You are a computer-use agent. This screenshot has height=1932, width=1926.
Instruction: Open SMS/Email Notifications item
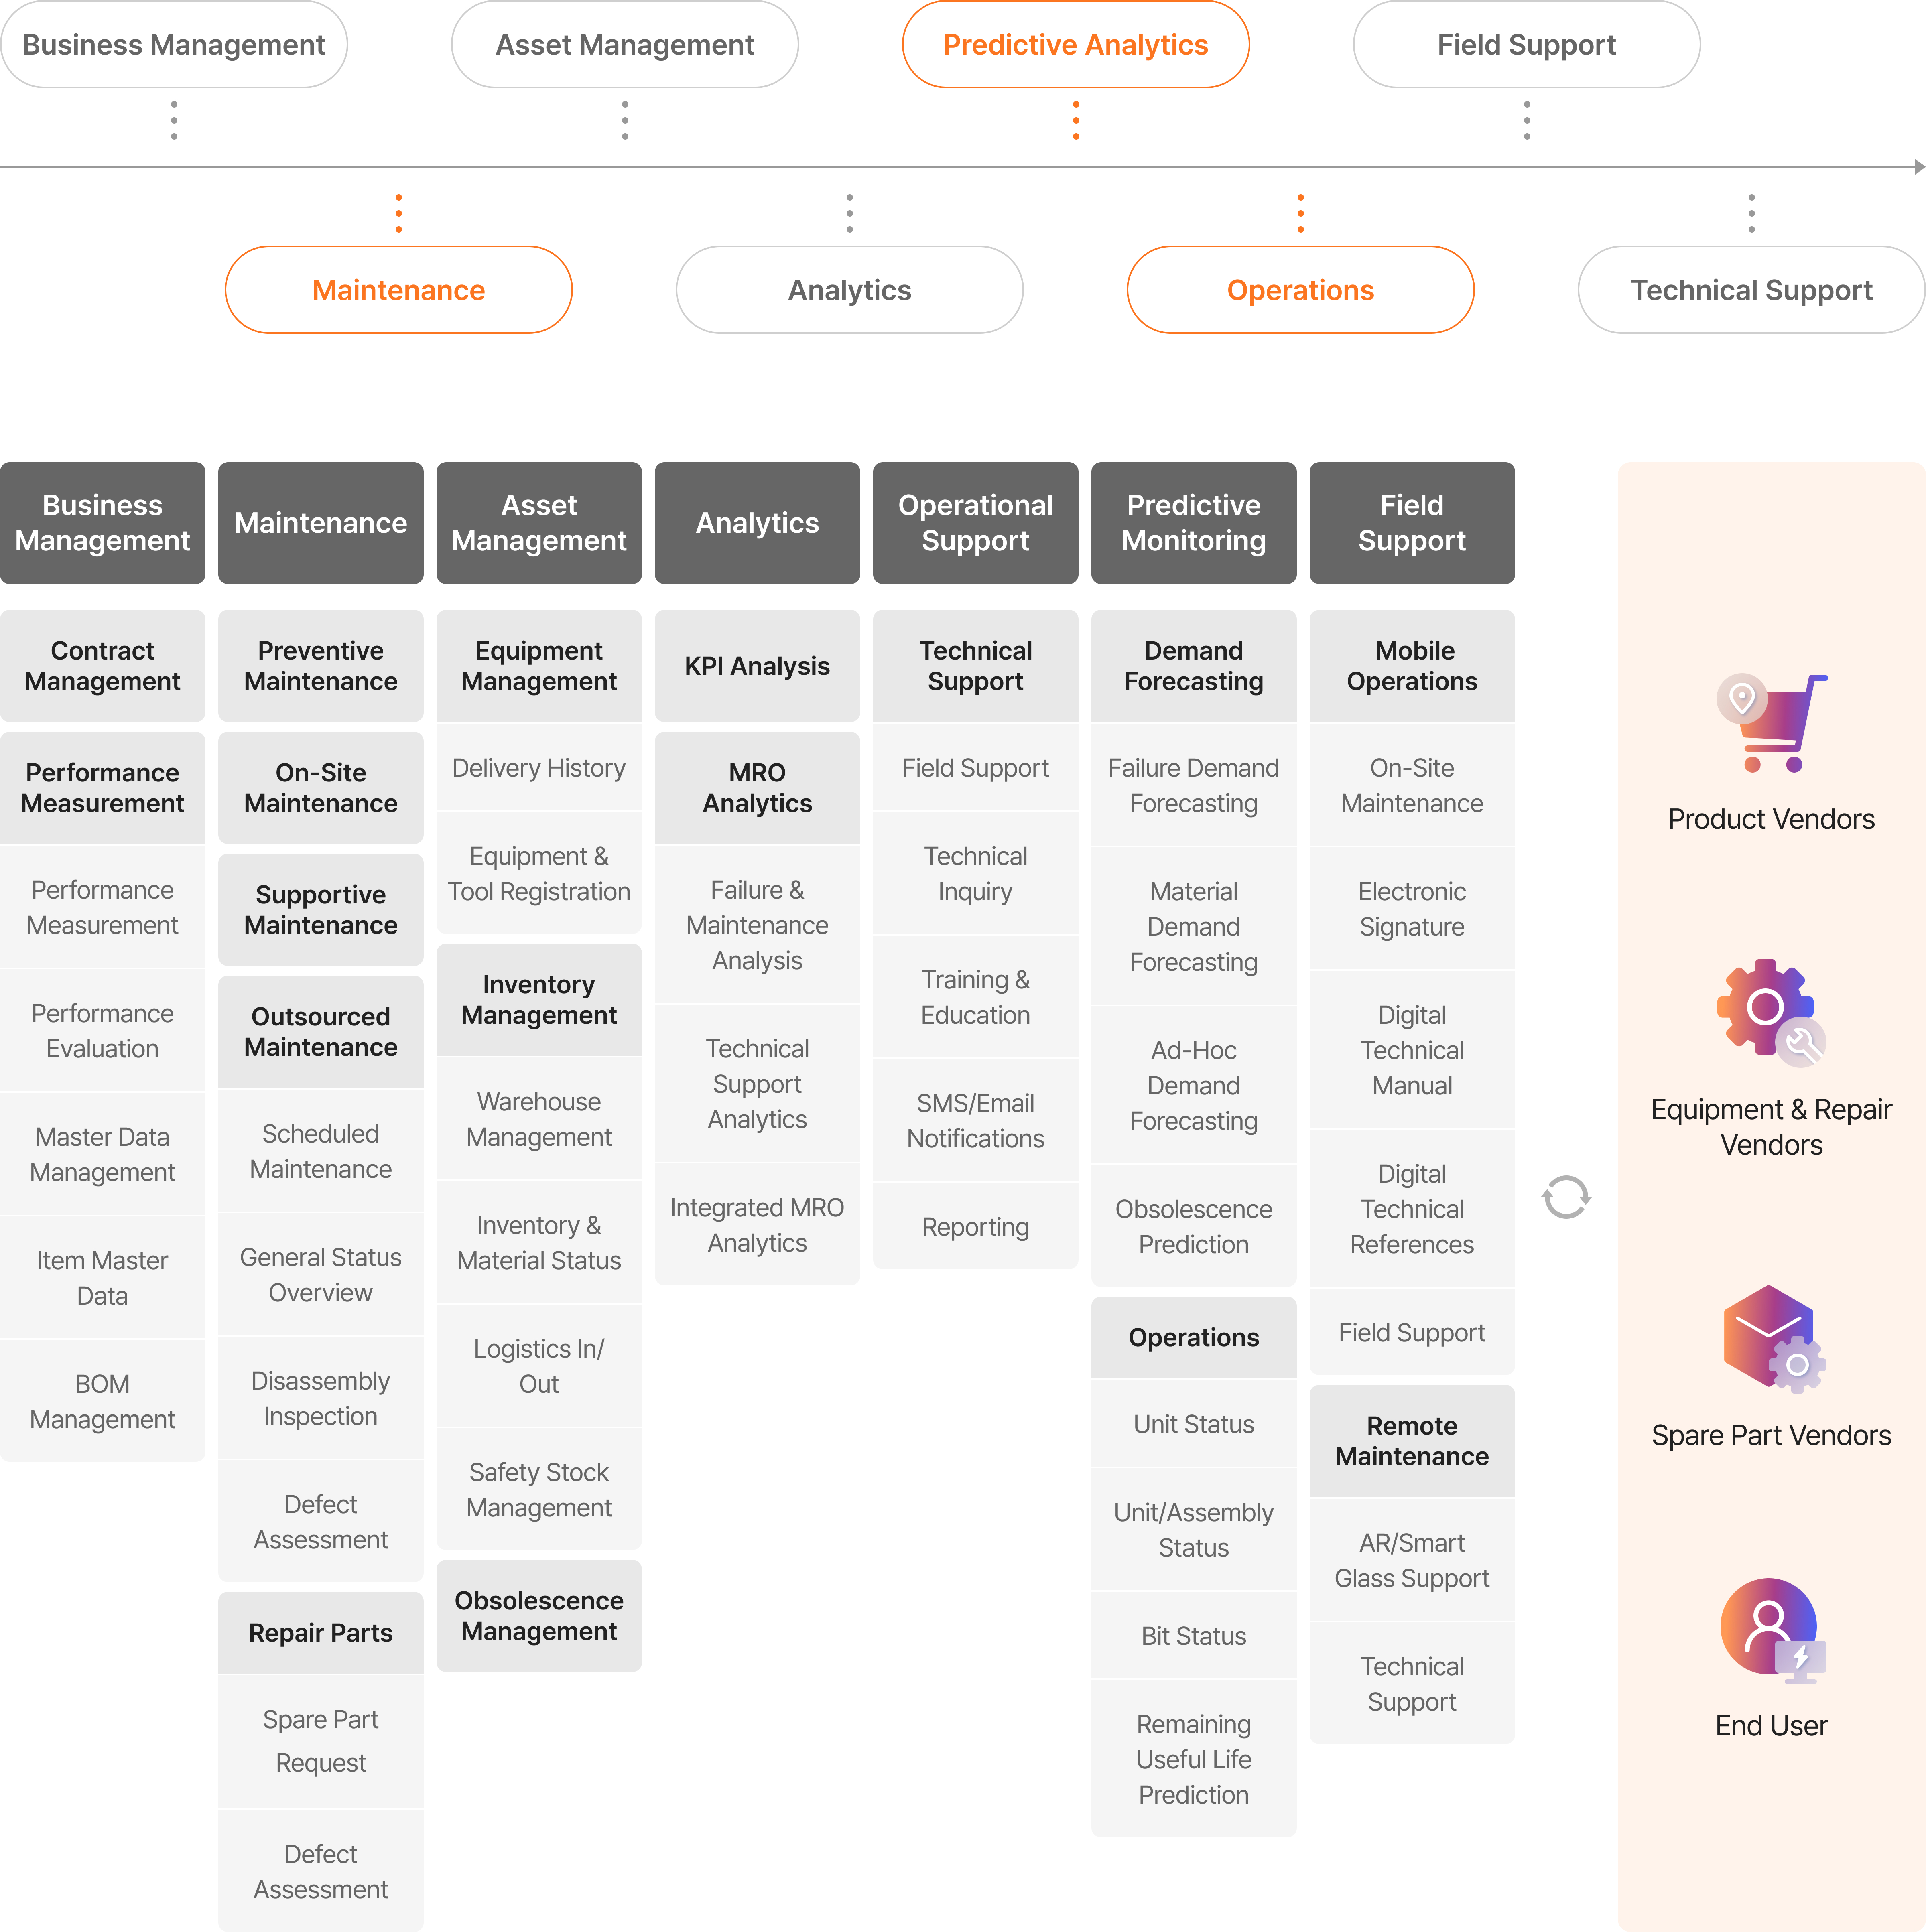[975, 1121]
